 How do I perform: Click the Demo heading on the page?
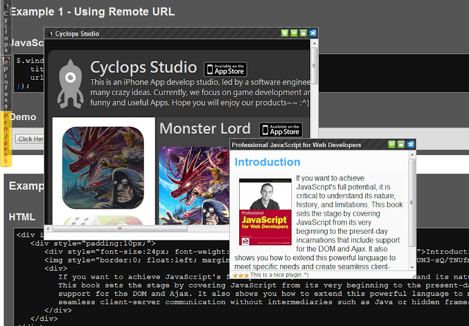[x=23, y=117]
